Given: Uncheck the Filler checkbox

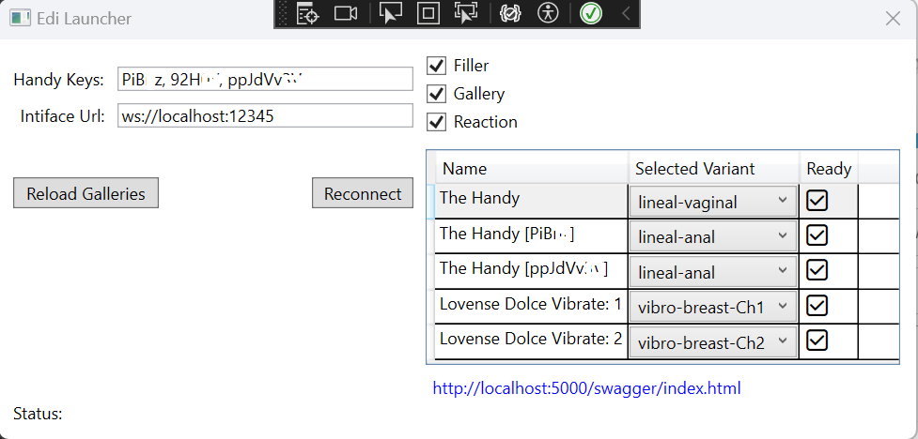Looking at the screenshot, I should click(x=436, y=66).
